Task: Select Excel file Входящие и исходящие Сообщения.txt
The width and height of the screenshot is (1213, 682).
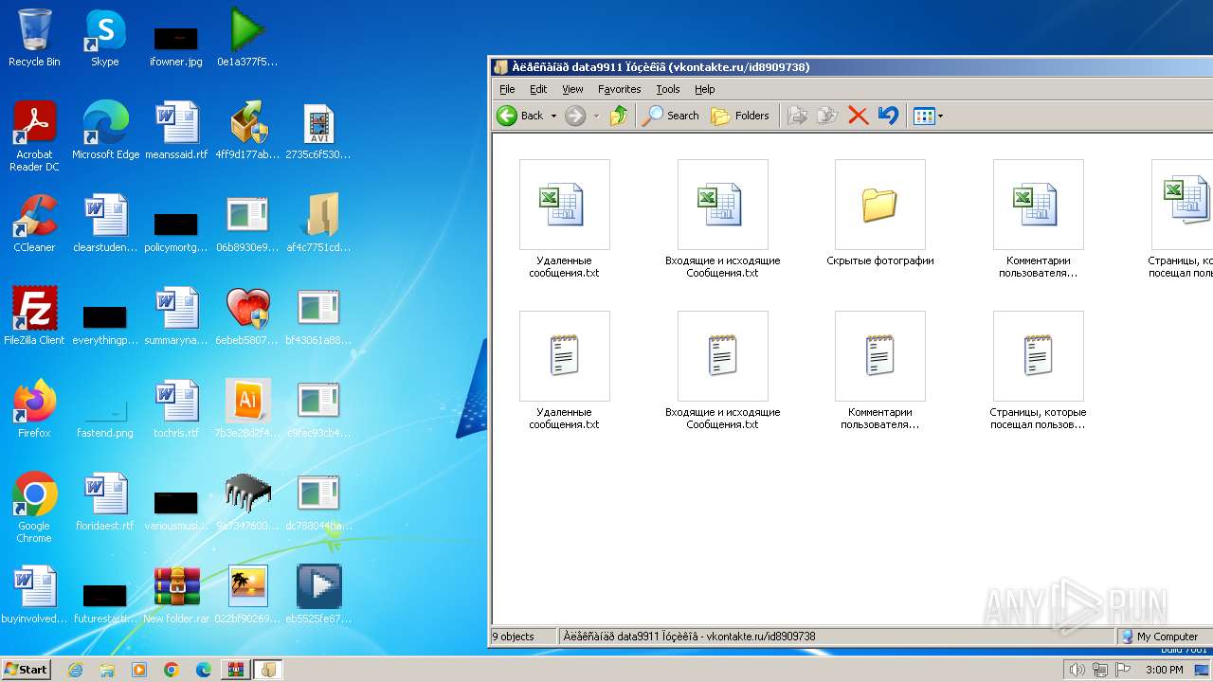Action: 722,218
